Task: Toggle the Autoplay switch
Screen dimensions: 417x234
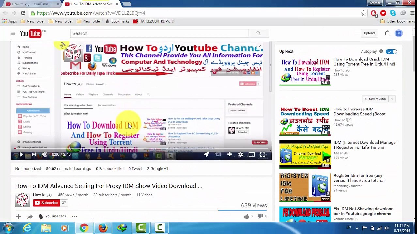Action: tap(391, 52)
